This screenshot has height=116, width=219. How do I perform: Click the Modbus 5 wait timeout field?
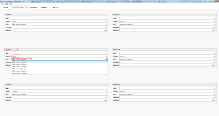click(x=60, y=100)
